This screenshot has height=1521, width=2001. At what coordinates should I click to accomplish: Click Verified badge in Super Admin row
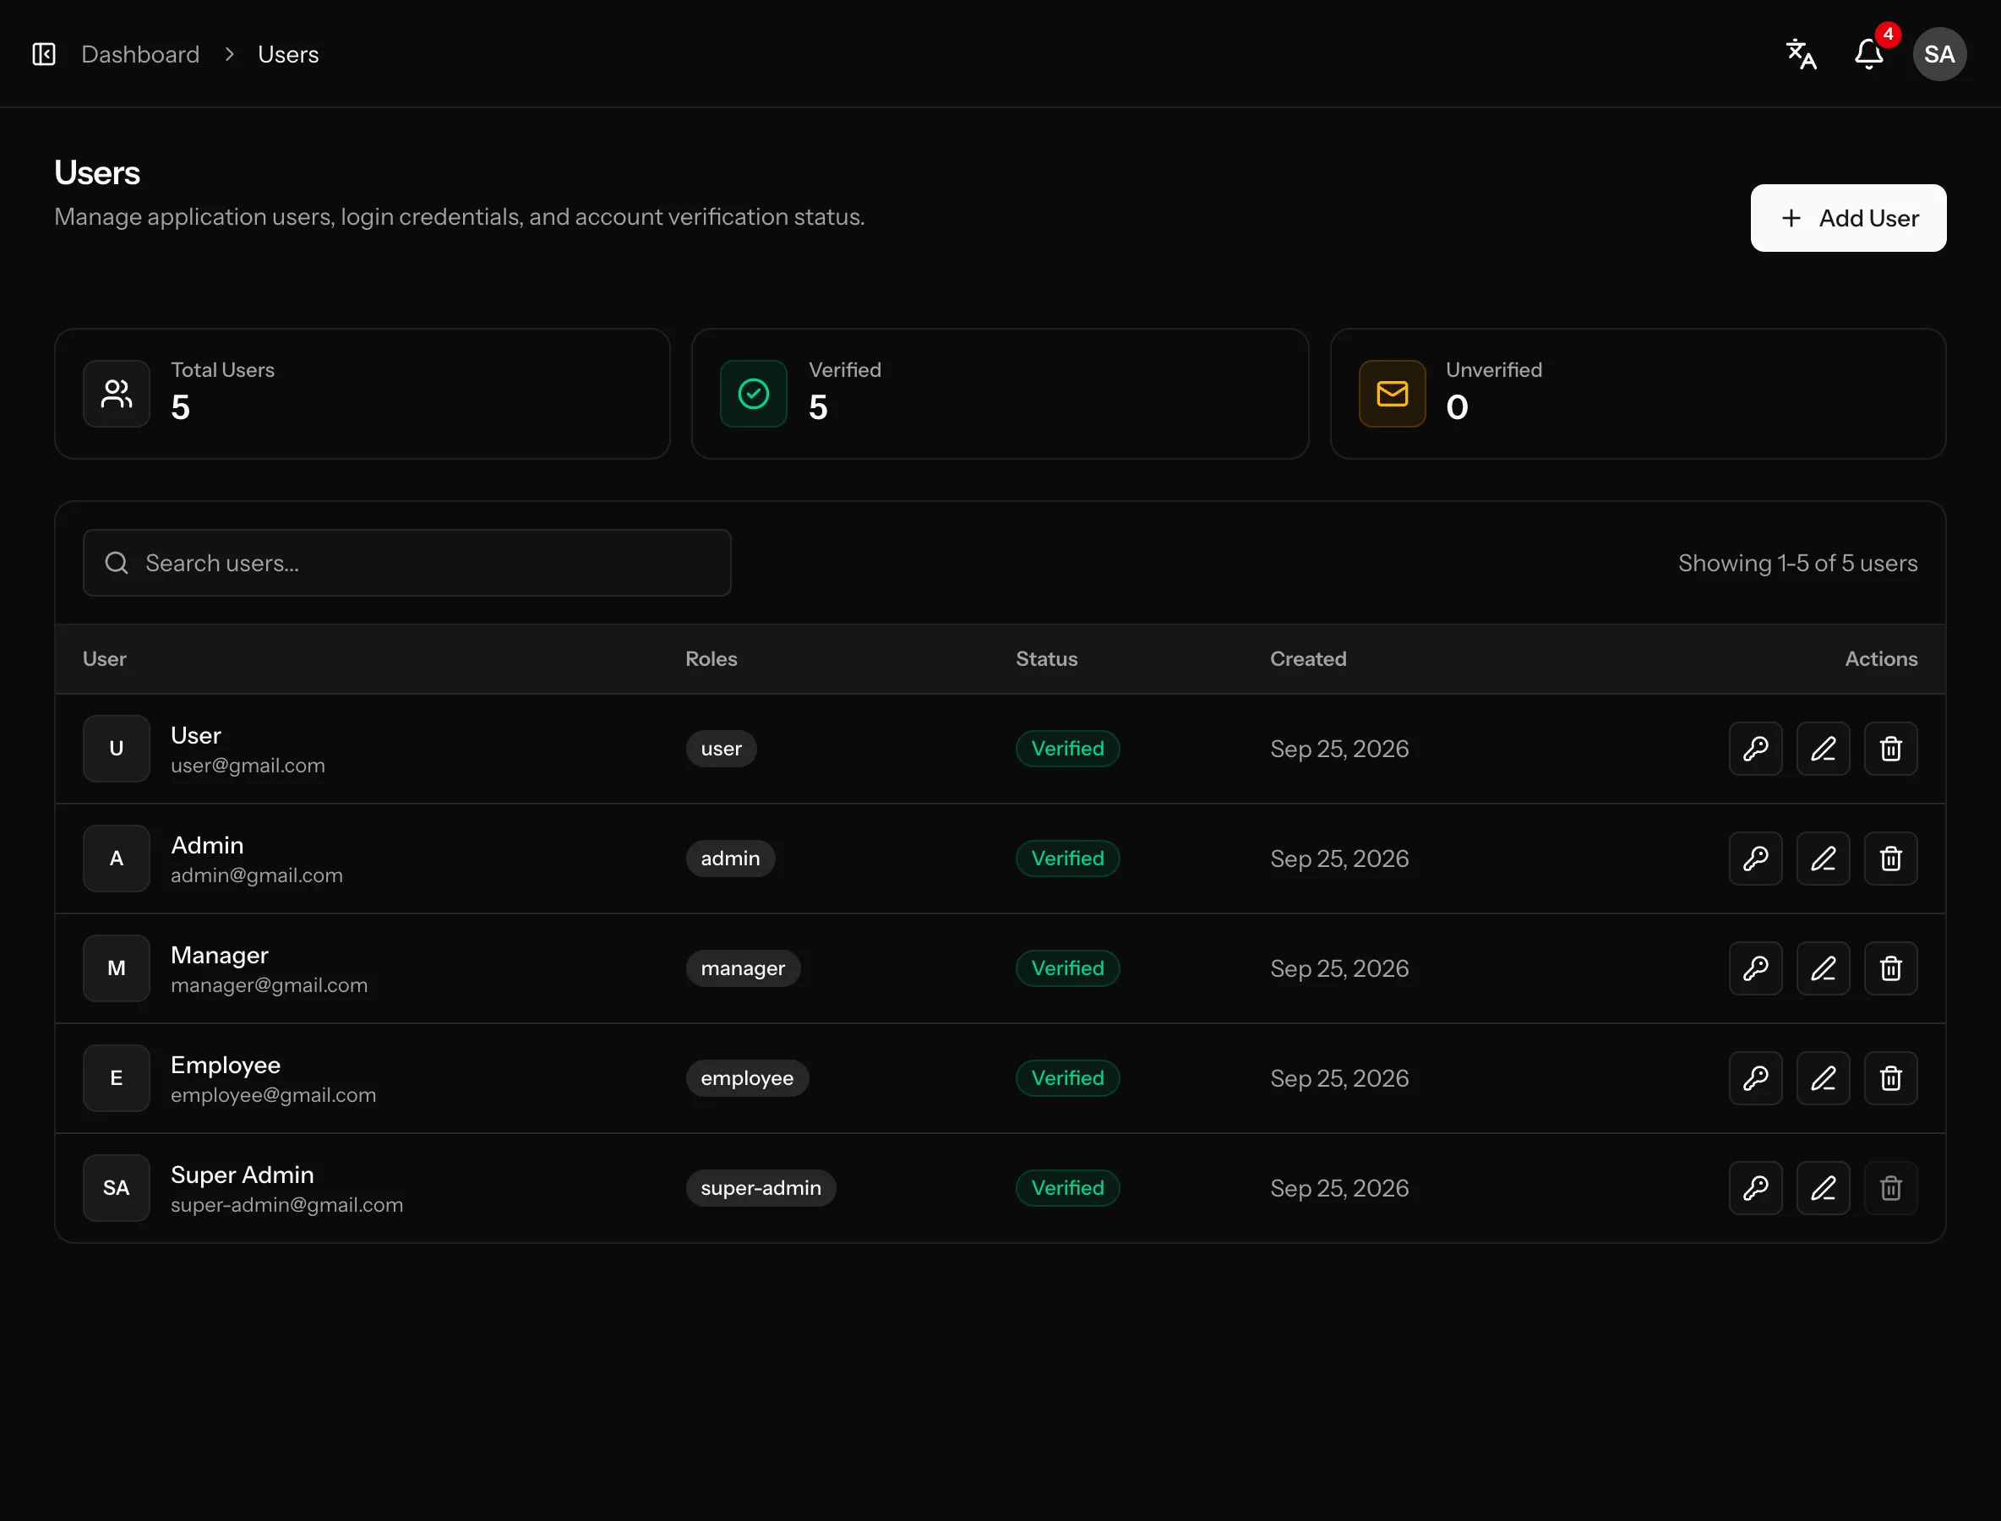point(1067,1188)
